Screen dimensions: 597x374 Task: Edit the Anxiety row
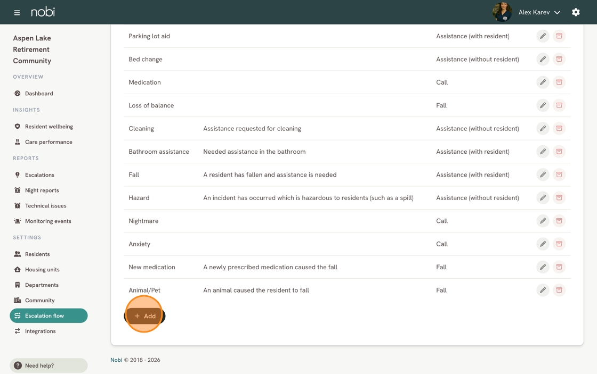tap(543, 244)
